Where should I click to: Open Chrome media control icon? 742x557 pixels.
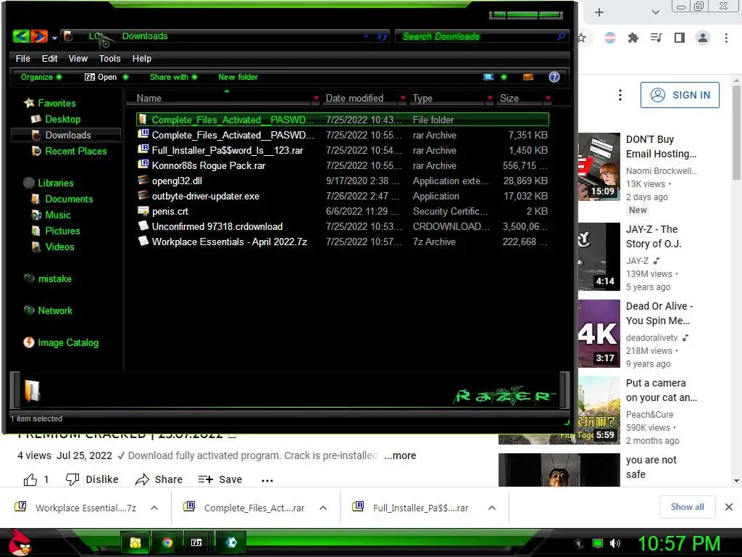(x=656, y=38)
